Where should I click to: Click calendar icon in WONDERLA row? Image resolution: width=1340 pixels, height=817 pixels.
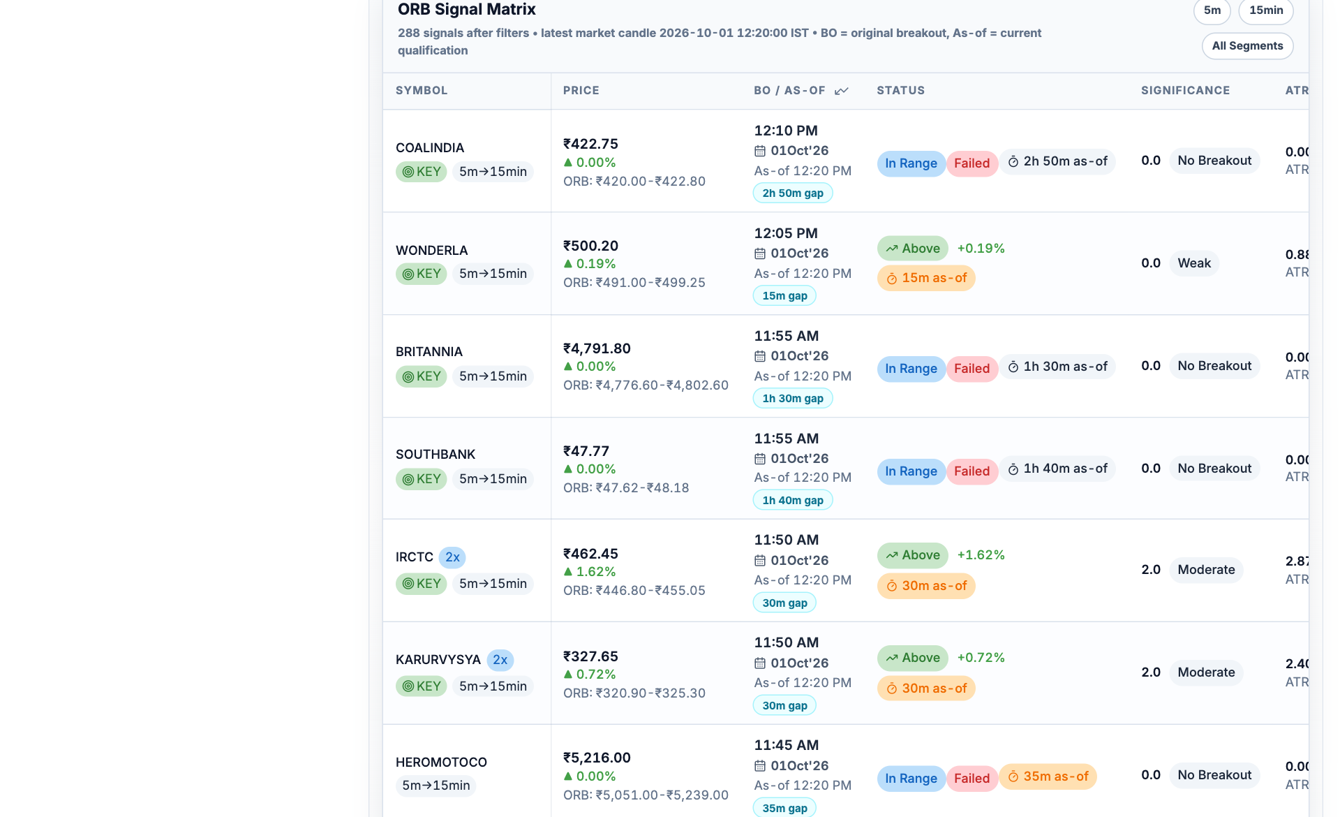[x=760, y=253]
